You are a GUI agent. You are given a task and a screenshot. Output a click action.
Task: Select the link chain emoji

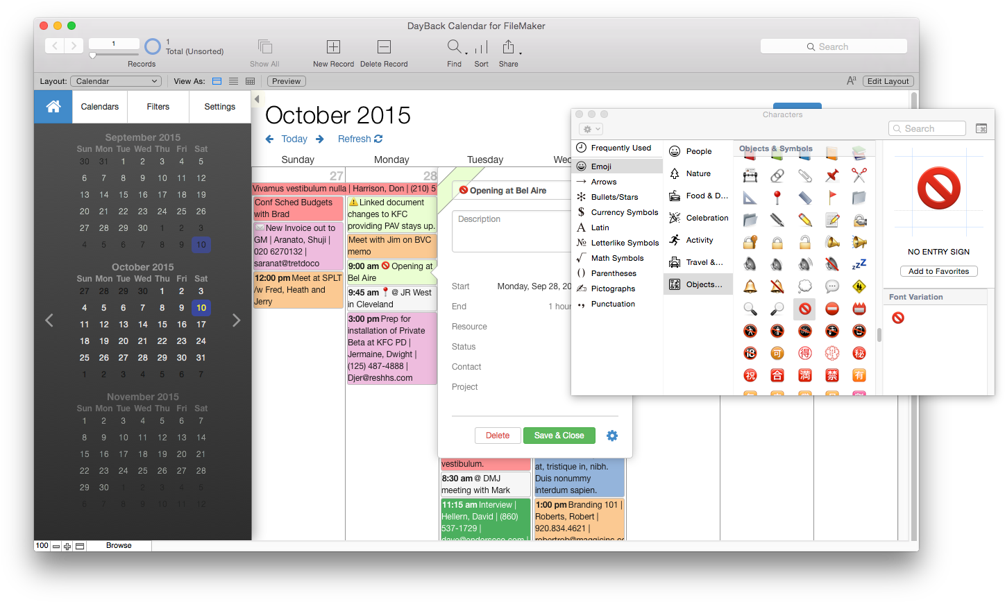(x=777, y=175)
